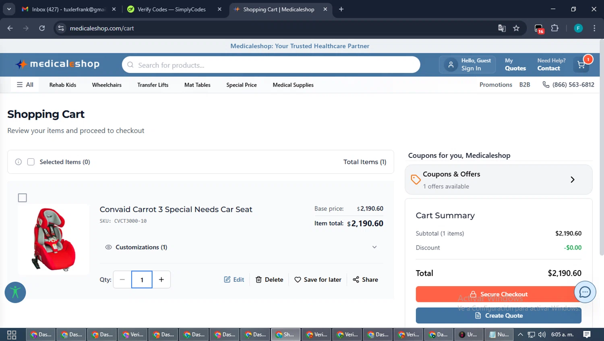
Task: Open Special Price category
Action: coord(241,85)
